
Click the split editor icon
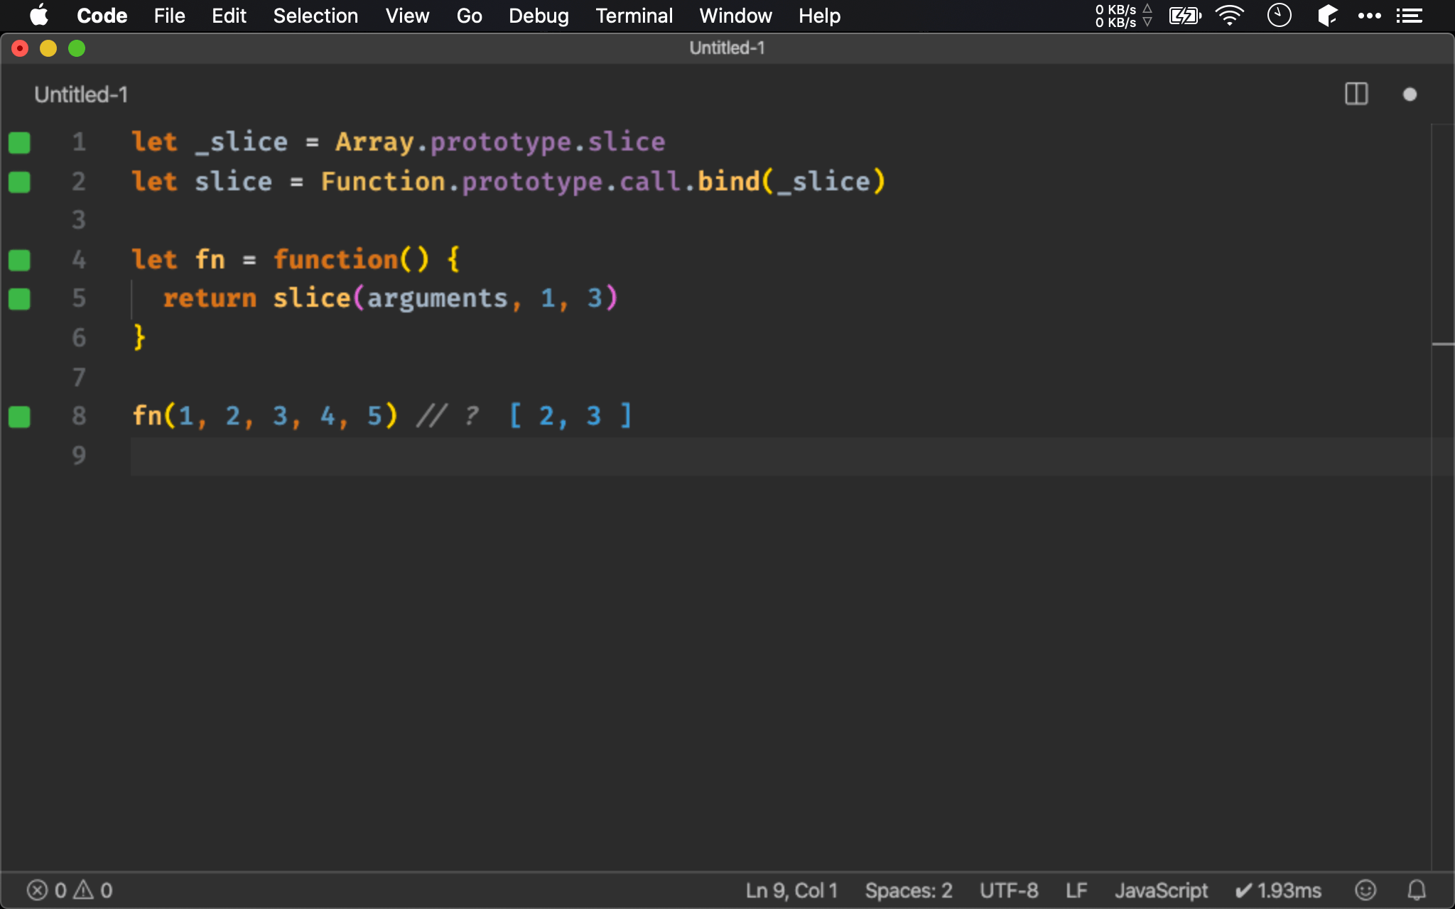click(x=1356, y=94)
